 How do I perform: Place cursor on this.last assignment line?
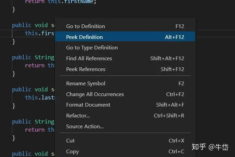[x=39, y=97]
